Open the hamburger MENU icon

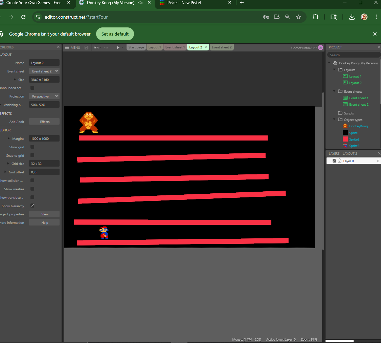67,47
